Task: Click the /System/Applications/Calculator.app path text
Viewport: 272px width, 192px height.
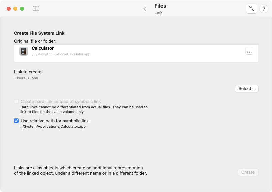Action: 61,54
